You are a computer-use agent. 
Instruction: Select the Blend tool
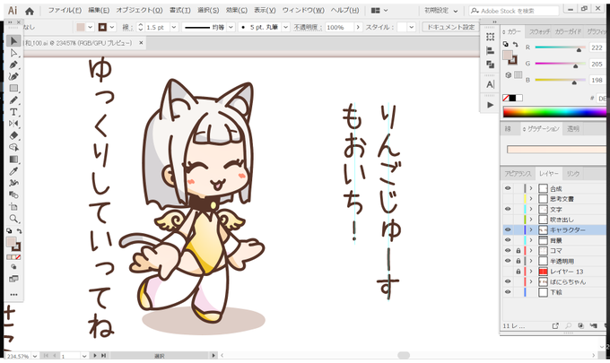pyautogui.click(x=13, y=194)
